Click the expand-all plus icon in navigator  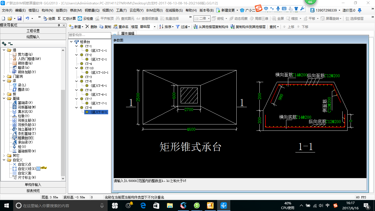(4, 43)
